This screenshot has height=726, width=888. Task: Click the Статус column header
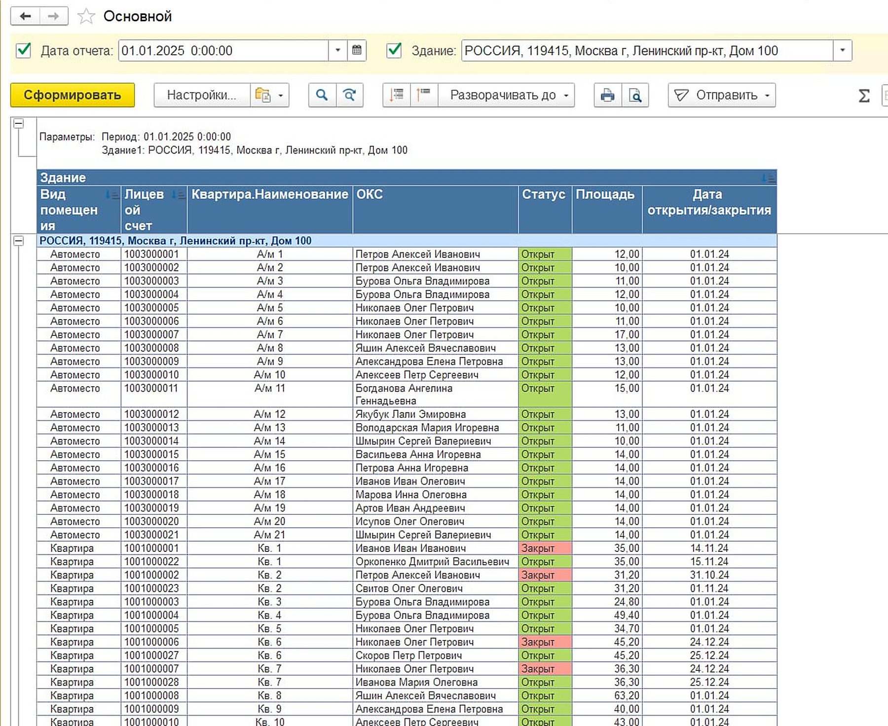coord(545,210)
